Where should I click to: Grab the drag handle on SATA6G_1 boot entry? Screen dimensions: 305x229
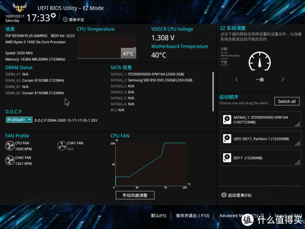pyautogui.click(x=297, y=124)
